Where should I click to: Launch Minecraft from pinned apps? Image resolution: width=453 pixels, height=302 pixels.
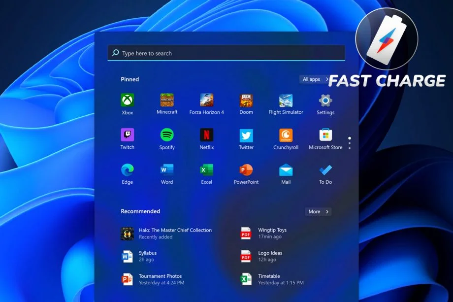pyautogui.click(x=167, y=101)
